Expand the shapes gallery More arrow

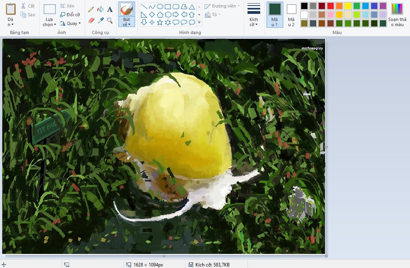coord(199,23)
